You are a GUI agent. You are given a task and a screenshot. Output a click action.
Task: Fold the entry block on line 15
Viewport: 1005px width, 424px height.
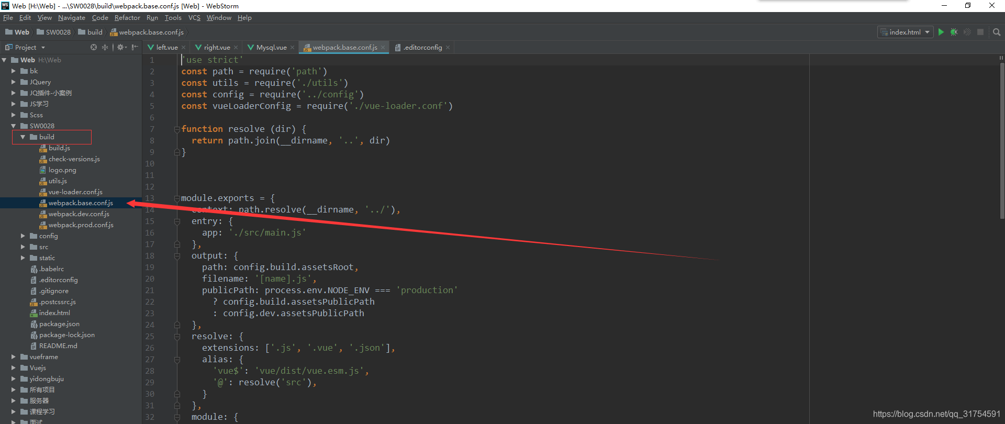[177, 221]
